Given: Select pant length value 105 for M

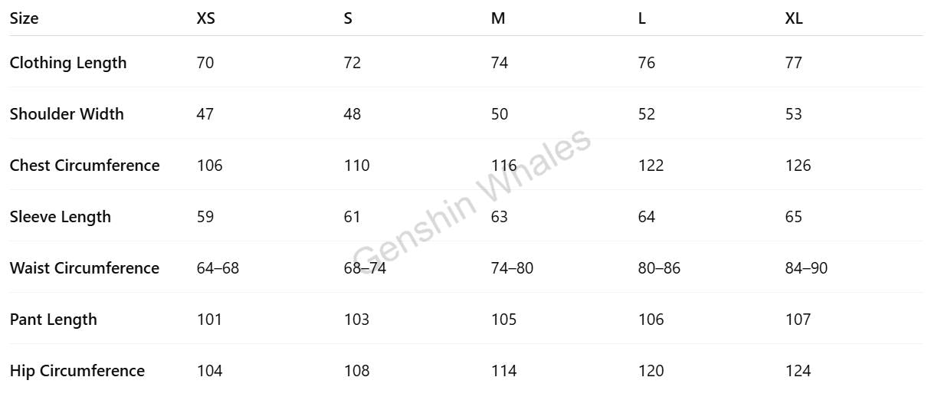Looking at the screenshot, I should 503,320.
